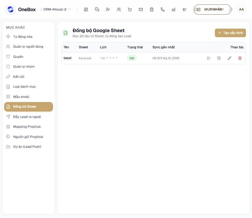Image resolution: width=252 pixels, height=218 pixels.
Task: Open the shopping cart icon in top bar
Action: click(130, 10)
